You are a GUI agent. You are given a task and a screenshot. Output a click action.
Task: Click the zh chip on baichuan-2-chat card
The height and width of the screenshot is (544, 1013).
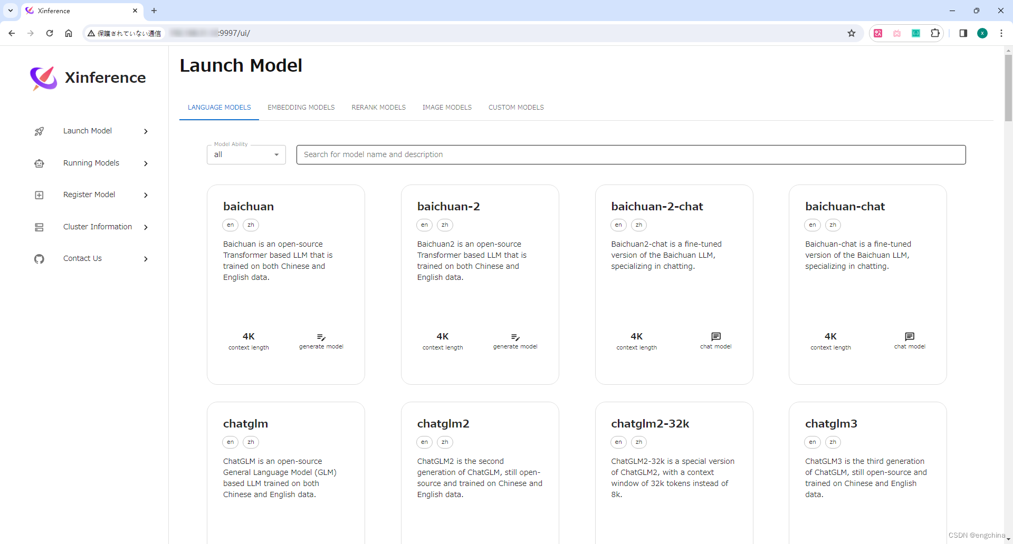(x=639, y=225)
